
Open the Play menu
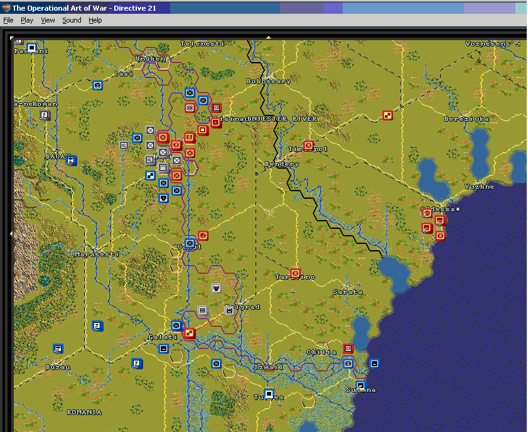[27, 20]
